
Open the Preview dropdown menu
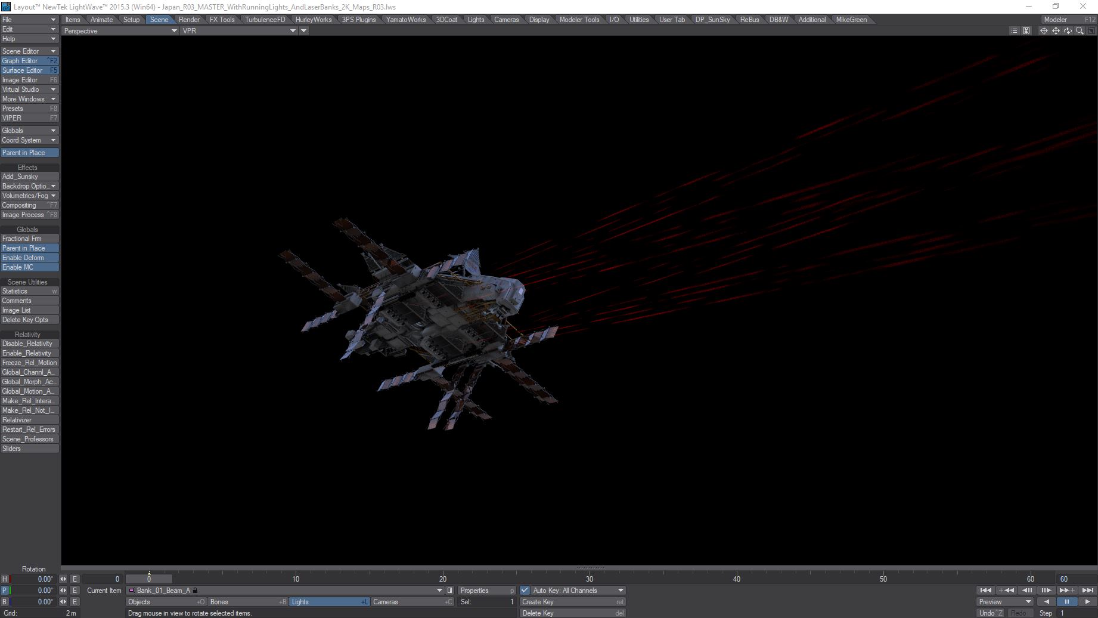(x=1005, y=602)
